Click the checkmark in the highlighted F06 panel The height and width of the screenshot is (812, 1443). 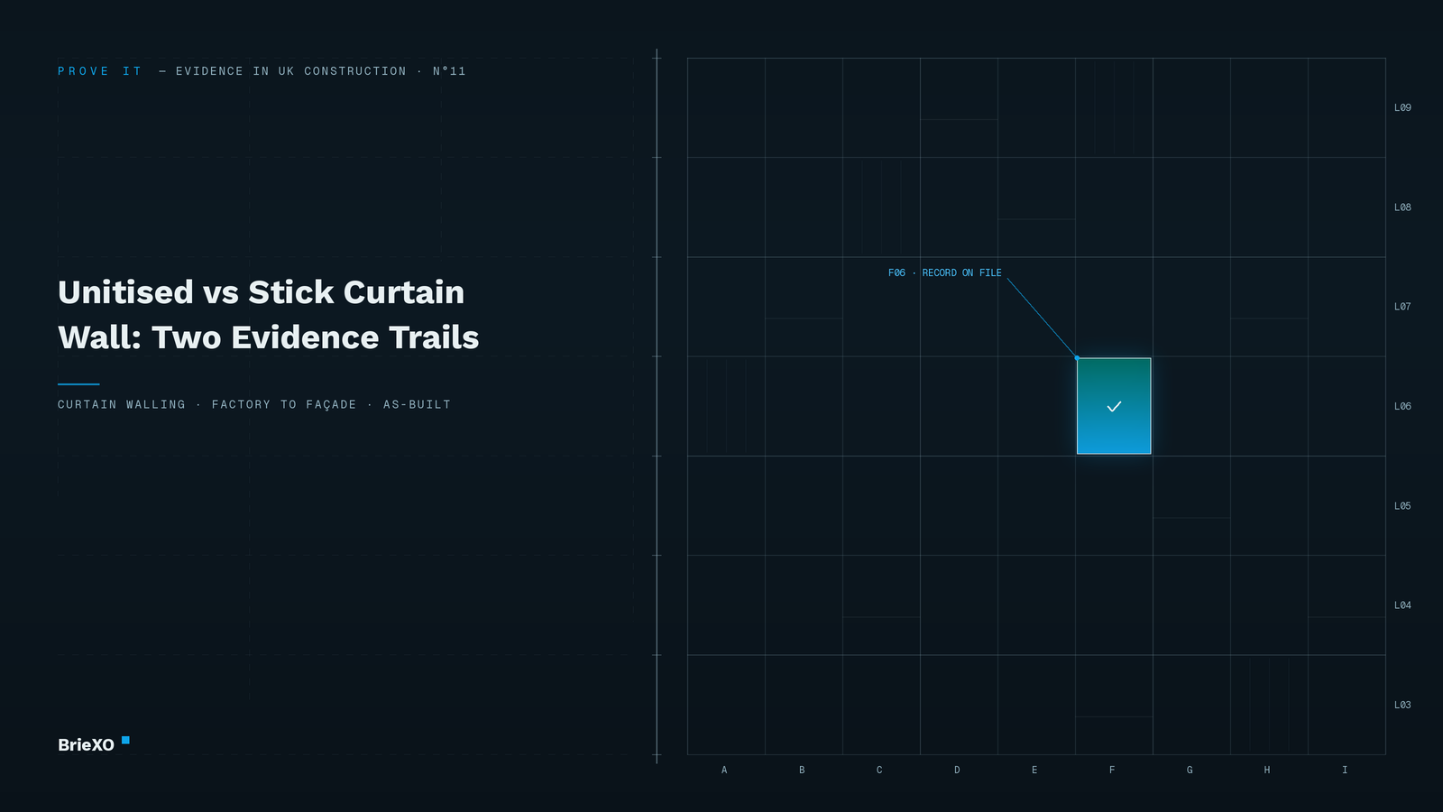[1114, 407]
